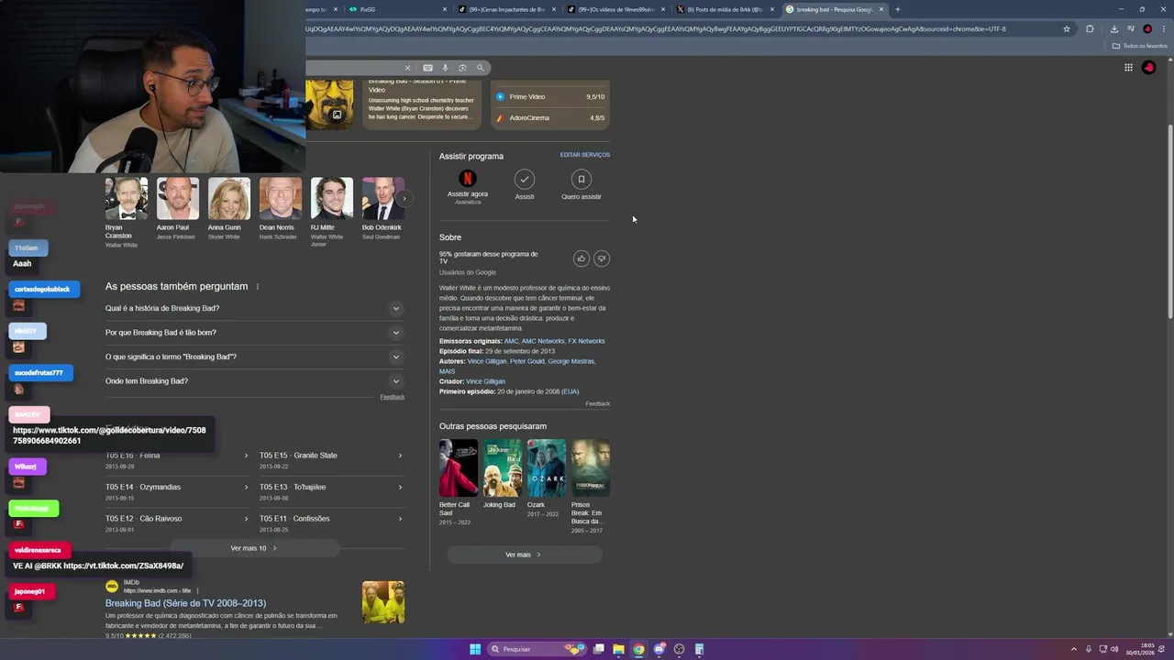Screen dimensions: 1174x660
Task: Open episode T05 E12 Cão Raivoso
Action: [x=177, y=522]
